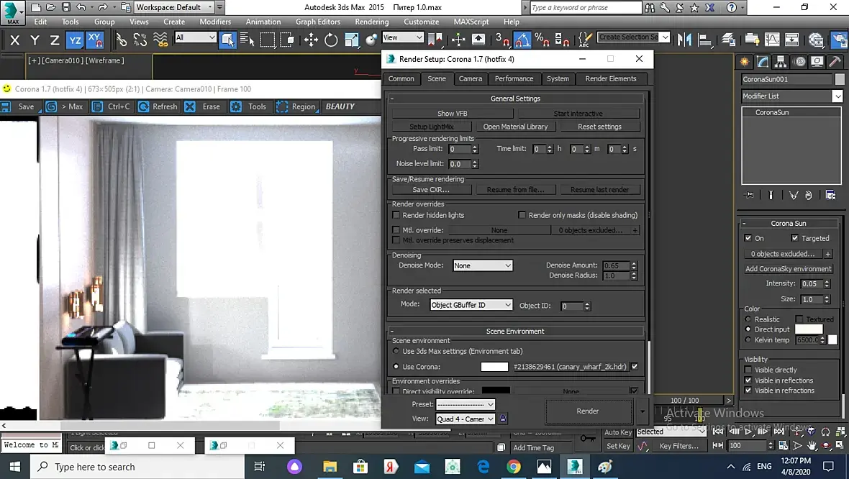Viewport: 849px width, 479px height.
Task: Click the Open Material Library button
Action: pyautogui.click(x=515, y=127)
